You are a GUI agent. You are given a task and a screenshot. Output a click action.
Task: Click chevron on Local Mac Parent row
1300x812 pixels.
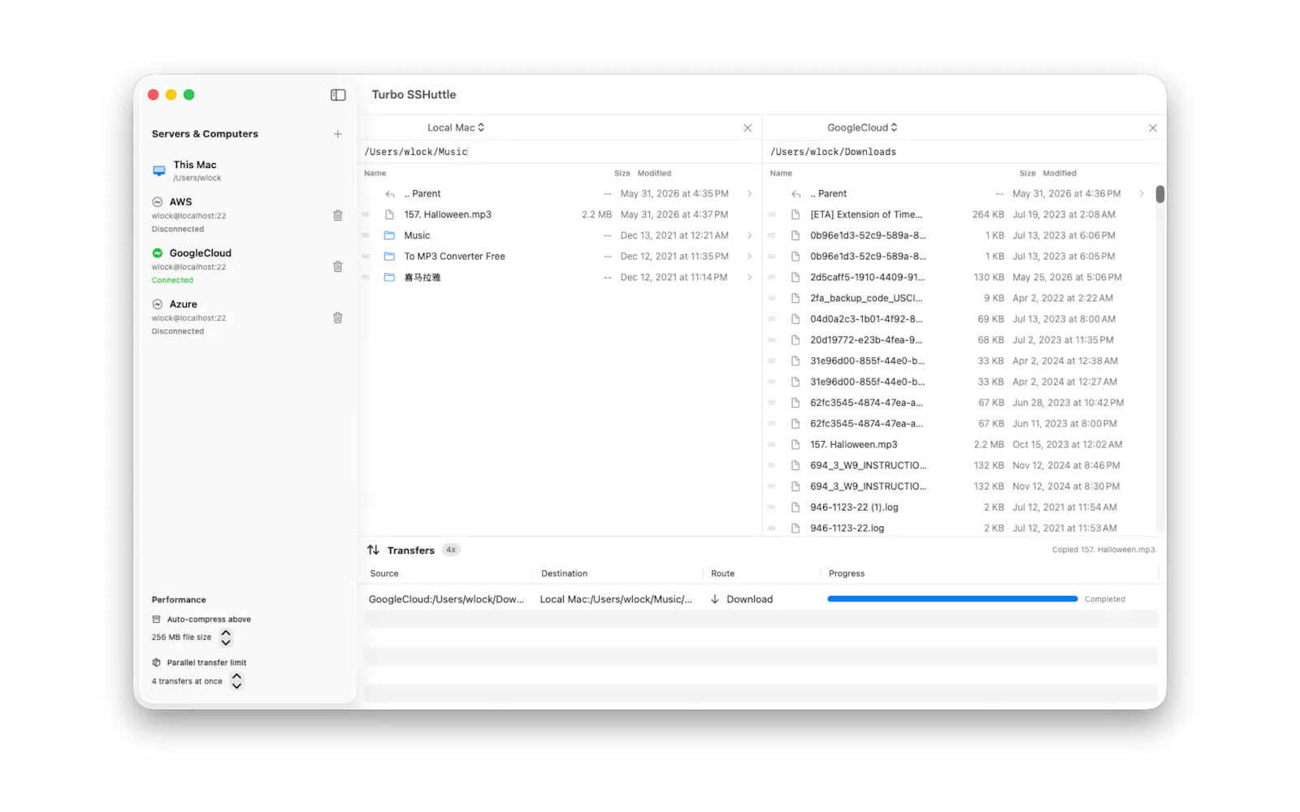(x=749, y=194)
